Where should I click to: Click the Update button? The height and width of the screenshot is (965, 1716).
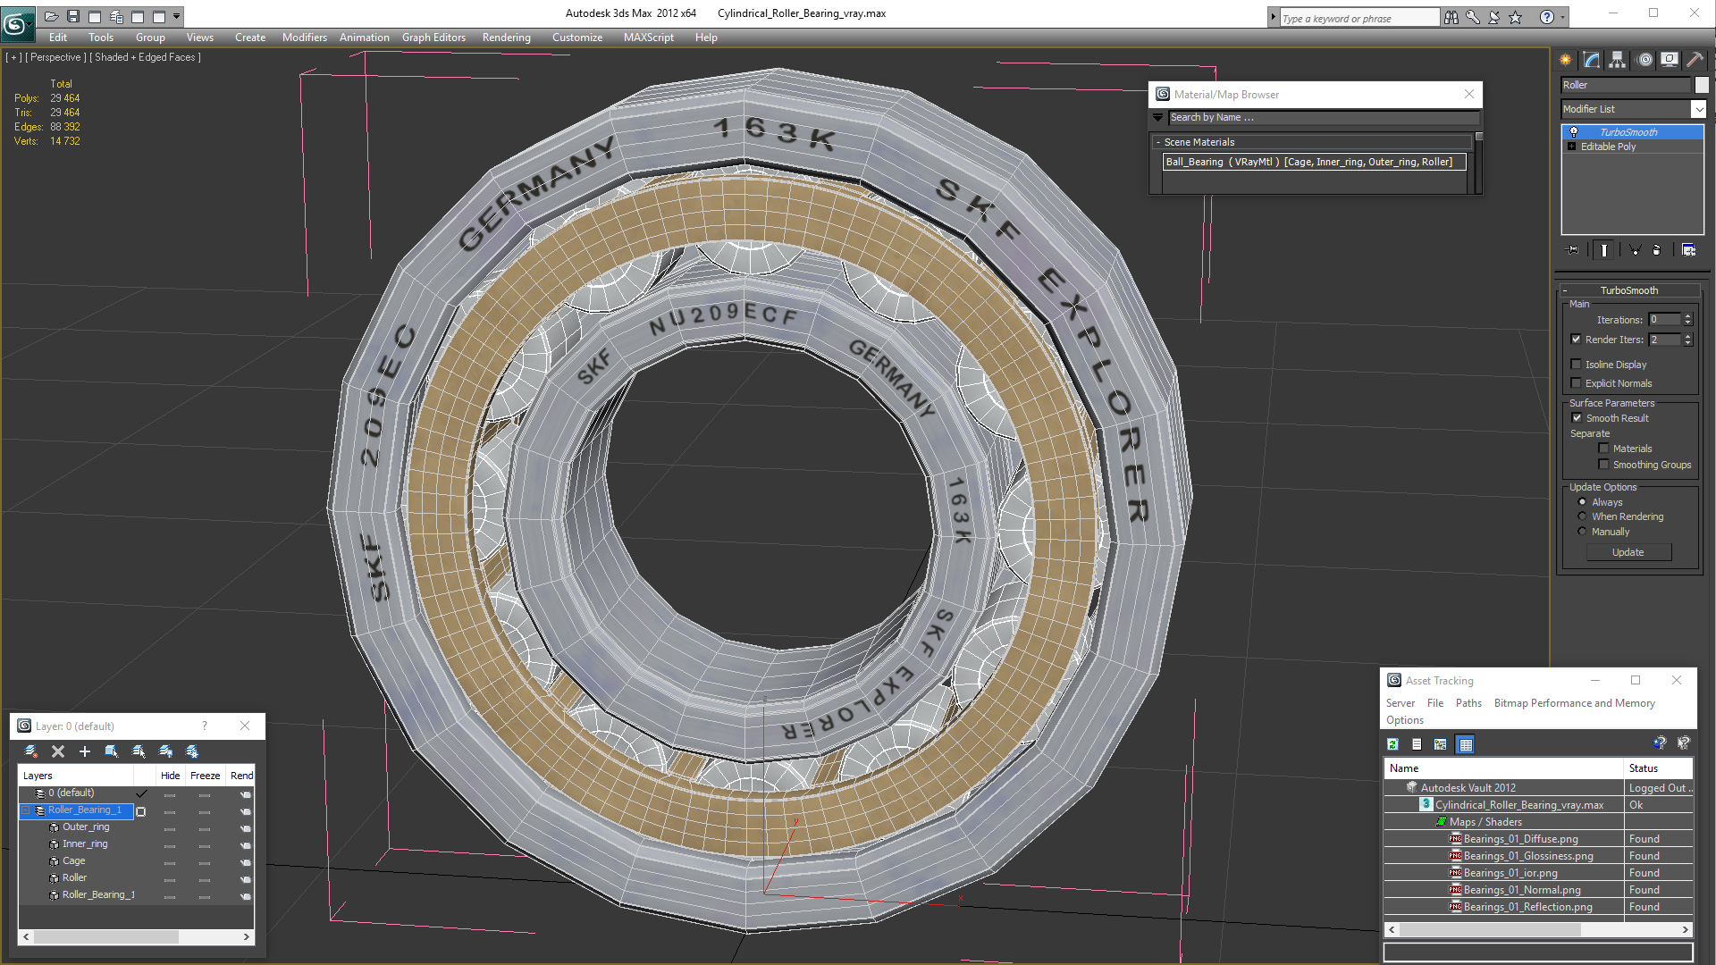[1628, 552]
